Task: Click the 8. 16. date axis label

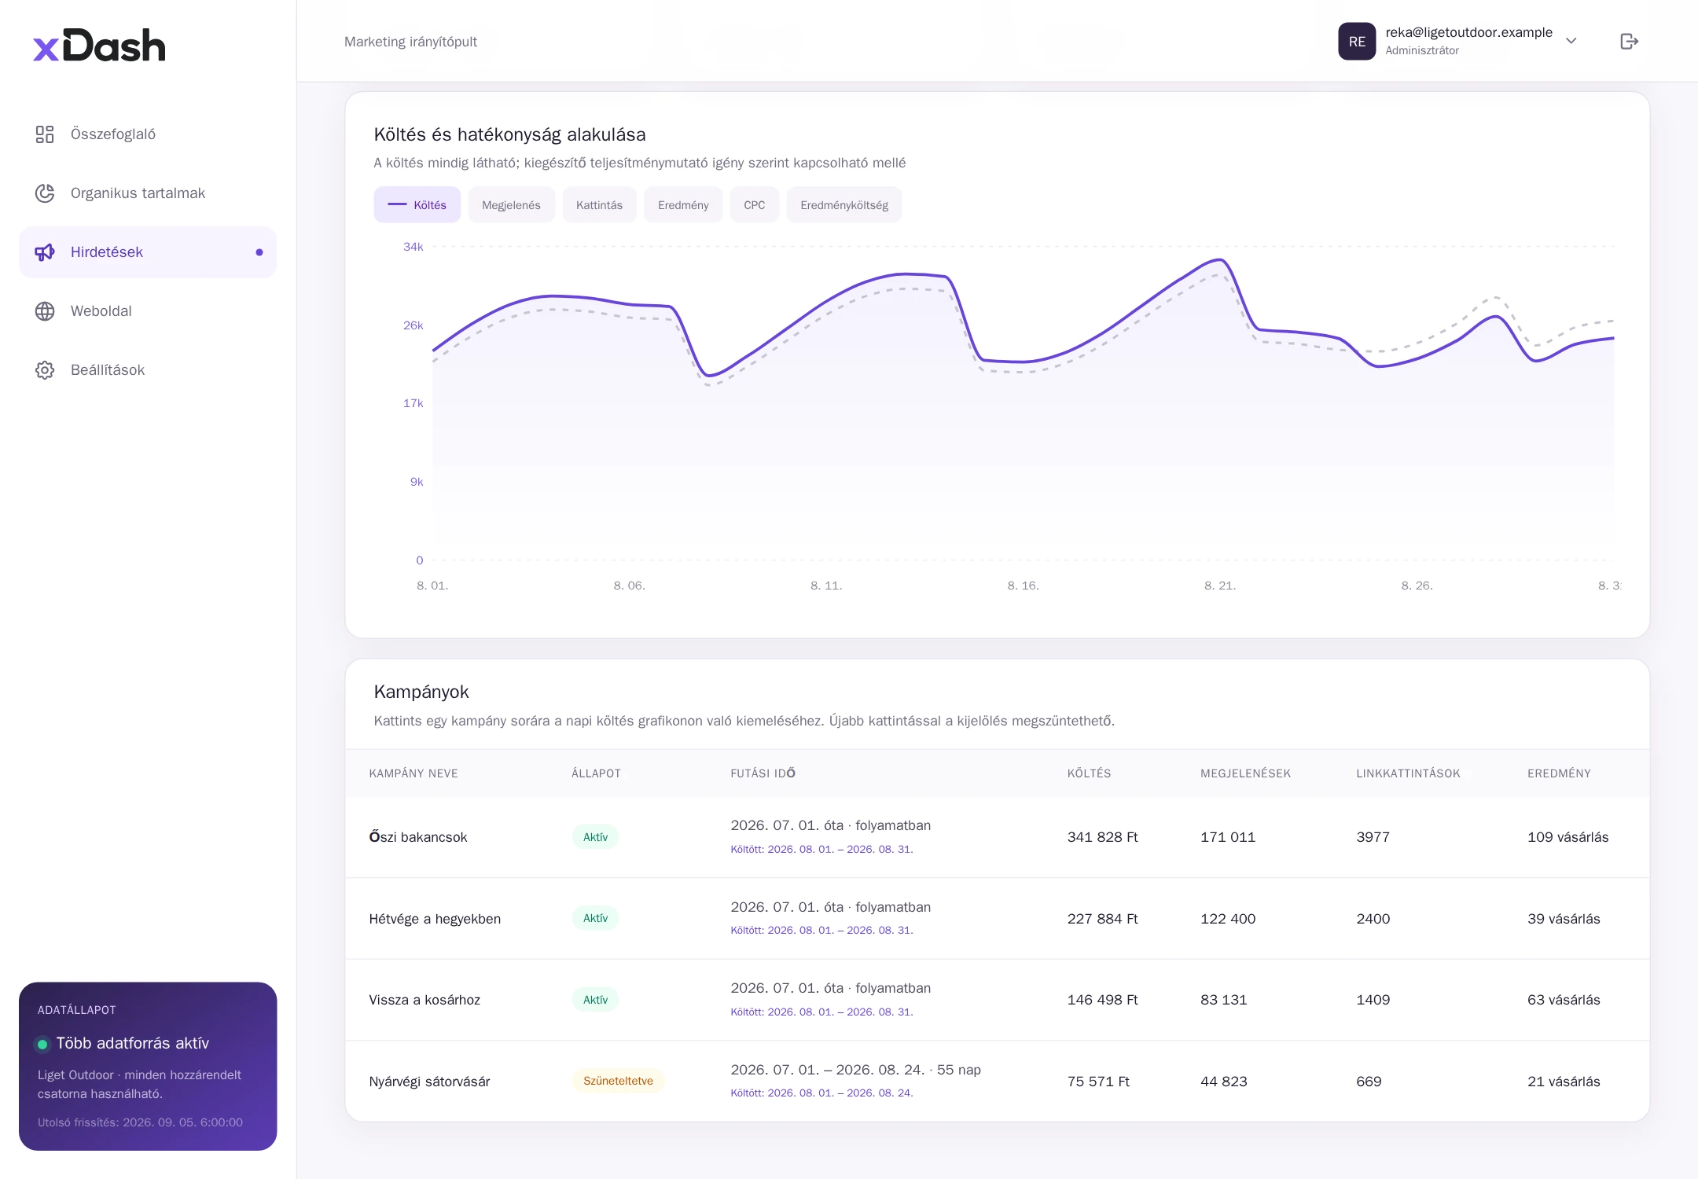Action: [x=1023, y=586]
